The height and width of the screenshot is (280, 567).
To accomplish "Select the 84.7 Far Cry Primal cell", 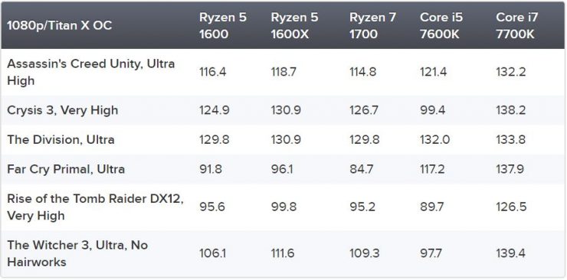I will [x=361, y=169].
